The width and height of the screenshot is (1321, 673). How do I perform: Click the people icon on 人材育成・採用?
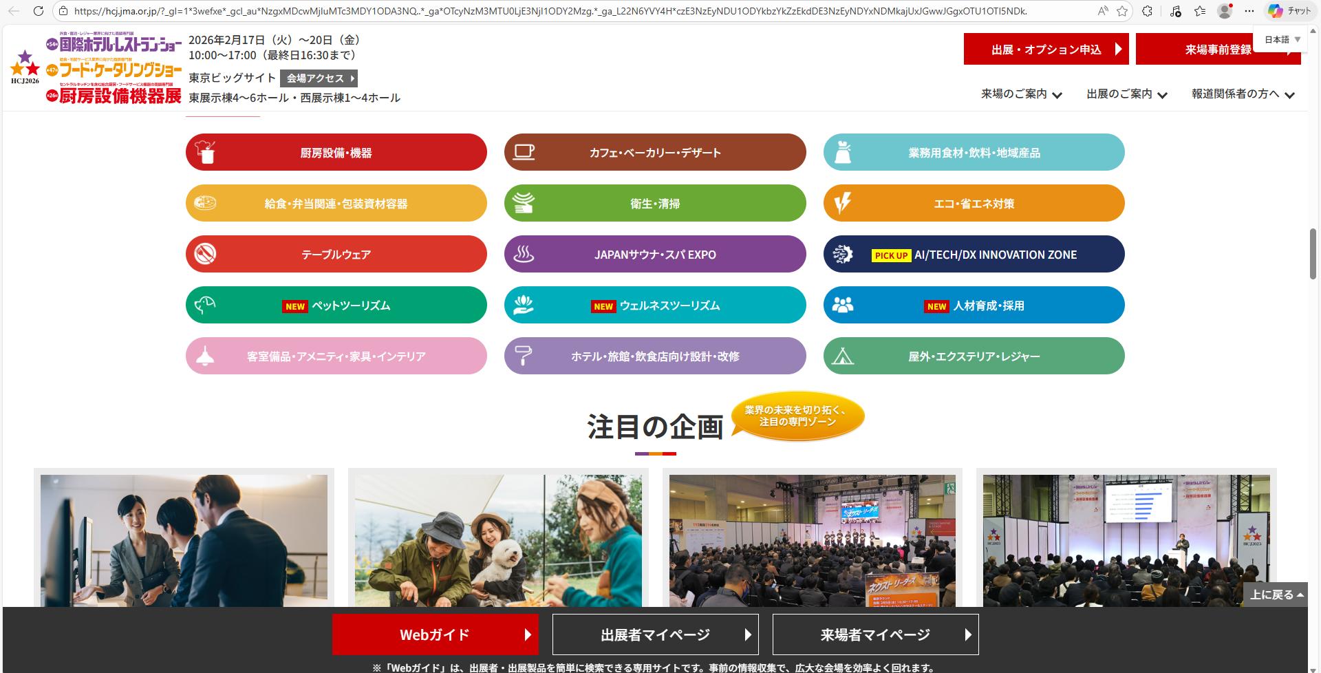[x=843, y=305]
